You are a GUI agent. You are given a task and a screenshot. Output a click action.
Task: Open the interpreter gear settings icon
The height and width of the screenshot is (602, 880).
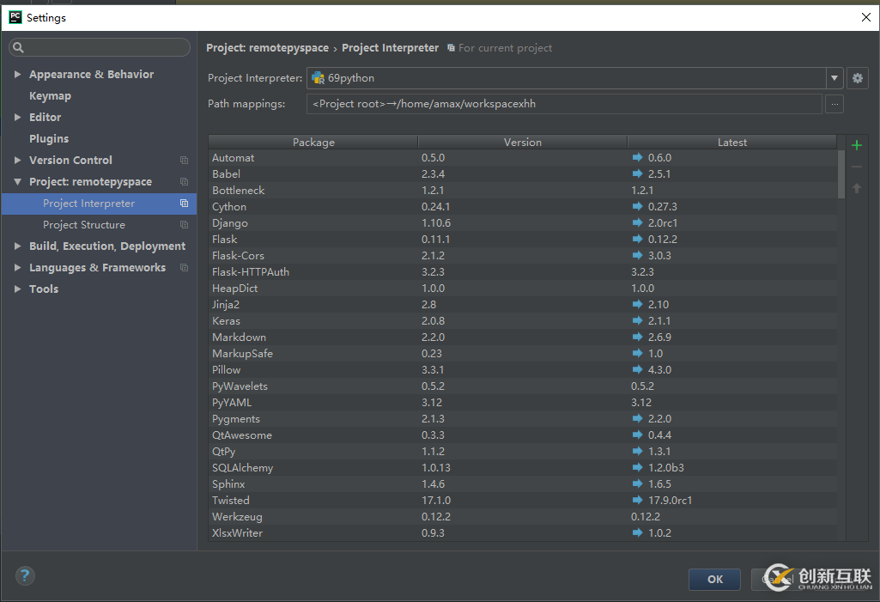coord(857,78)
